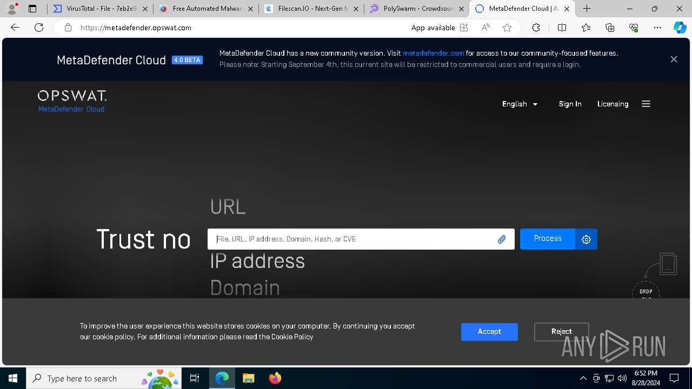Open network icon in system tray
692x389 pixels.
point(609,378)
